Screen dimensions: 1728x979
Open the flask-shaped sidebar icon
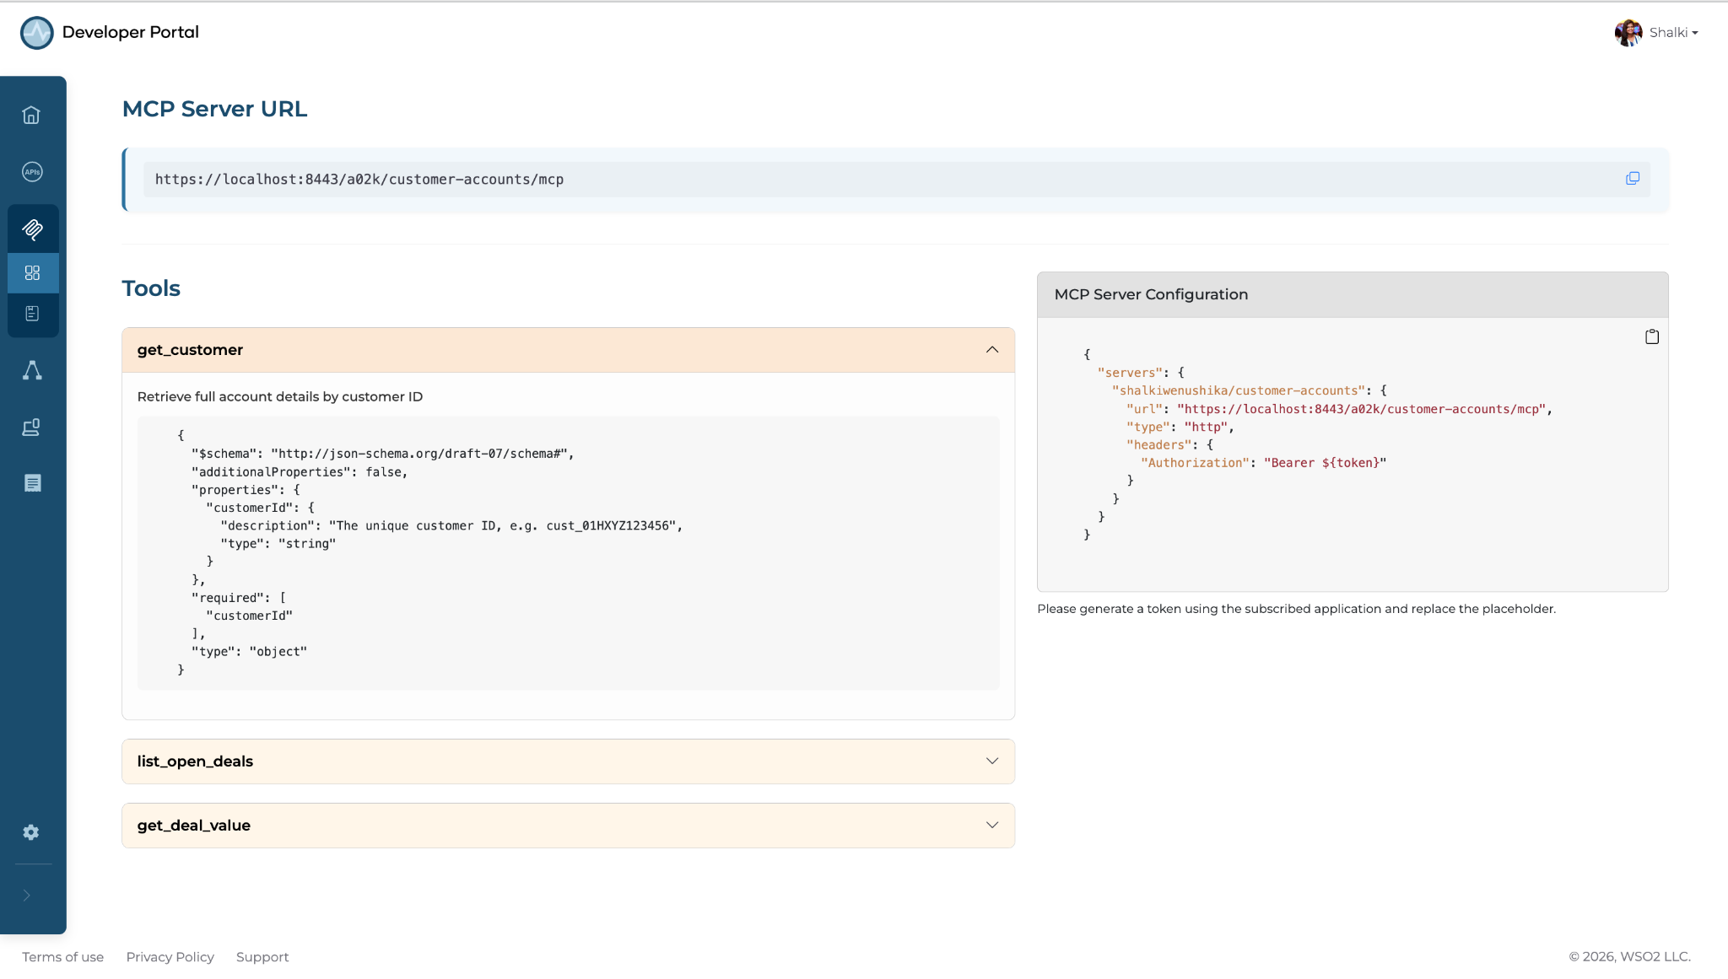[x=32, y=370]
